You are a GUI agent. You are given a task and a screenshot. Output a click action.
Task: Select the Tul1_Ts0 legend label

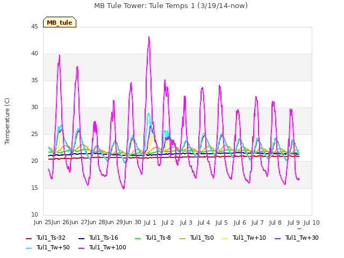click(202, 238)
